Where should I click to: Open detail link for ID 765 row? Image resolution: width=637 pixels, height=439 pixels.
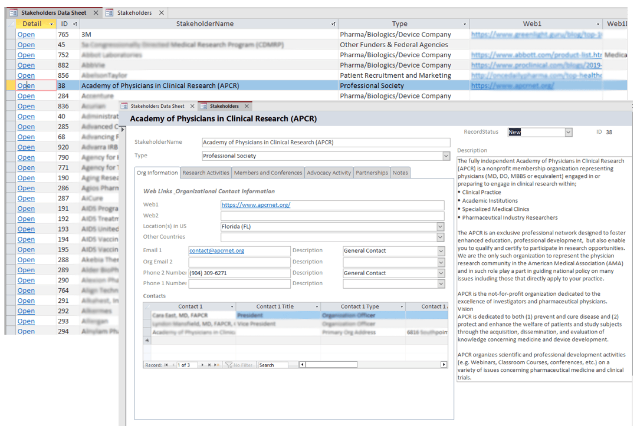[26, 35]
